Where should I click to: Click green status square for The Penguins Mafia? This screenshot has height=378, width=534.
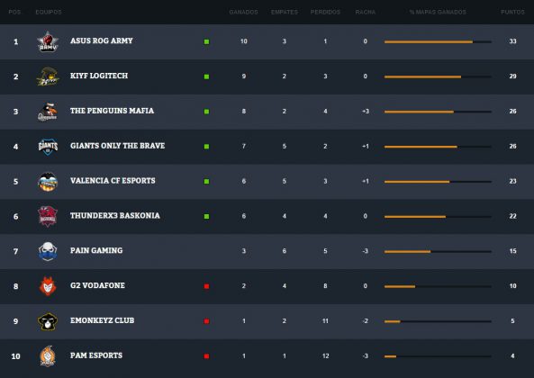(206, 112)
